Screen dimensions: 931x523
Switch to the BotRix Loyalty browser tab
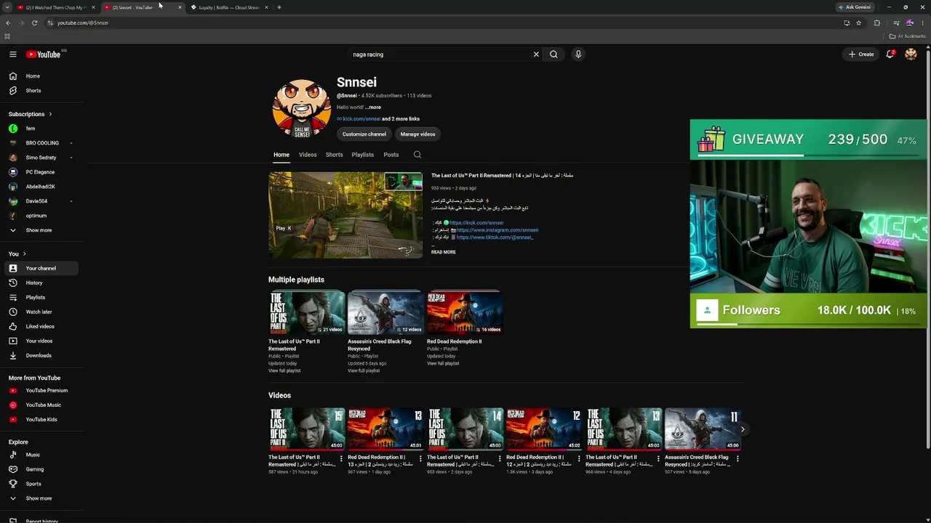(x=228, y=7)
